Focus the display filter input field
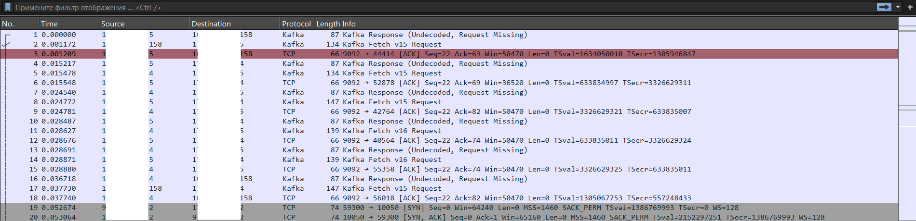916x221 pixels. pos(434,7)
